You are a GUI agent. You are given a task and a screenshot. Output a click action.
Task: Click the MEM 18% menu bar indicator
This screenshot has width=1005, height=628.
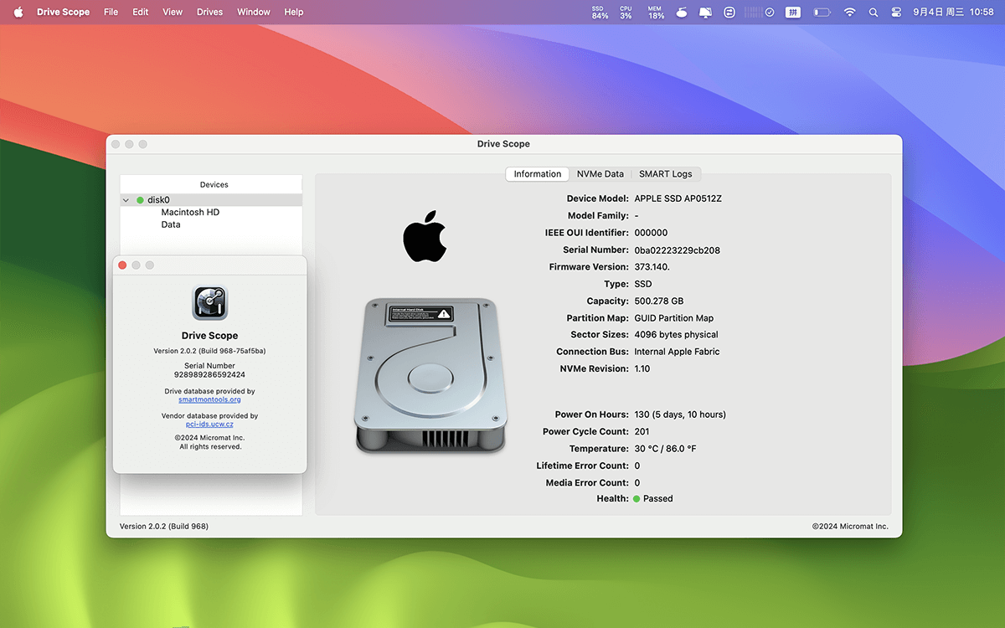click(656, 13)
